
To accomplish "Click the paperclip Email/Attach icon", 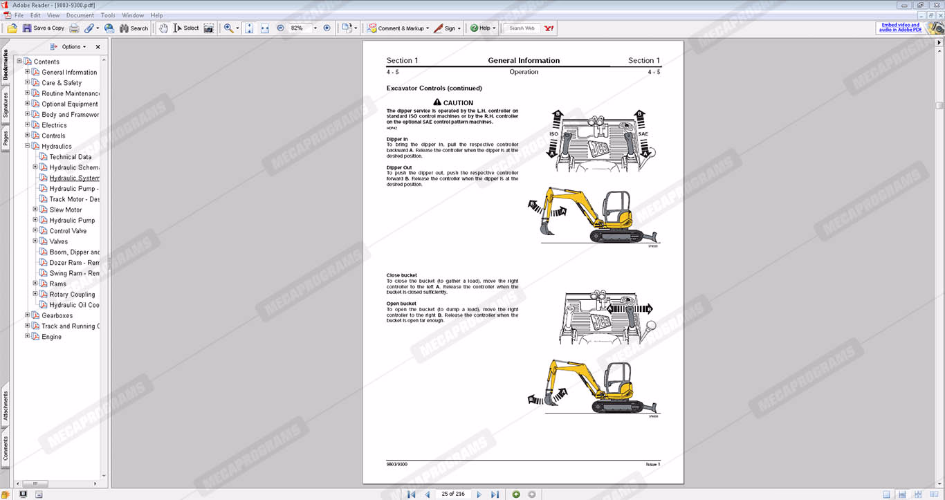I will [89, 28].
